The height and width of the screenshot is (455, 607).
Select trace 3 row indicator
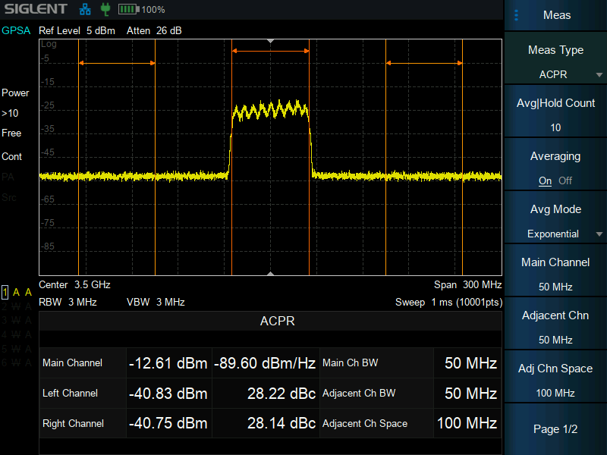click(16, 321)
